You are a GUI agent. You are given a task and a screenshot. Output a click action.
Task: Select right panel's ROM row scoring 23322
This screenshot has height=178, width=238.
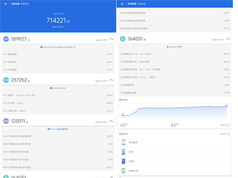pos(175,13)
